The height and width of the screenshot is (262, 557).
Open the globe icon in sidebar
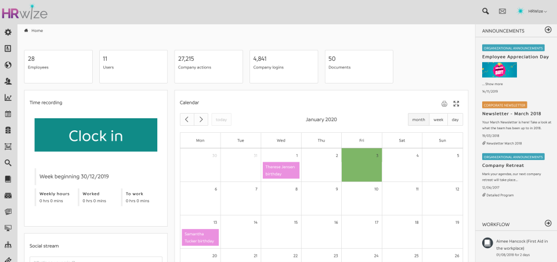click(8, 65)
